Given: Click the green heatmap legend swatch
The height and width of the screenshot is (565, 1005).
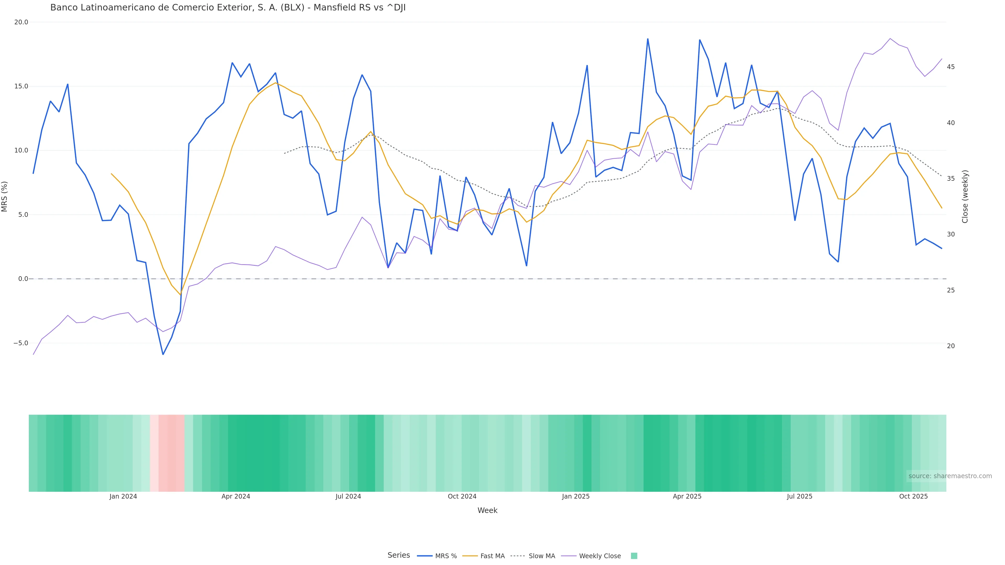Looking at the screenshot, I should pyautogui.click(x=634, y=556).
